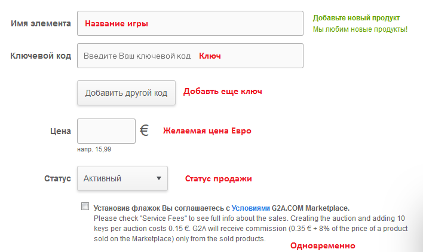Click the Статус dropdown arrow
The height and width of the screenshot is (252, 423).
coord(158,178)
